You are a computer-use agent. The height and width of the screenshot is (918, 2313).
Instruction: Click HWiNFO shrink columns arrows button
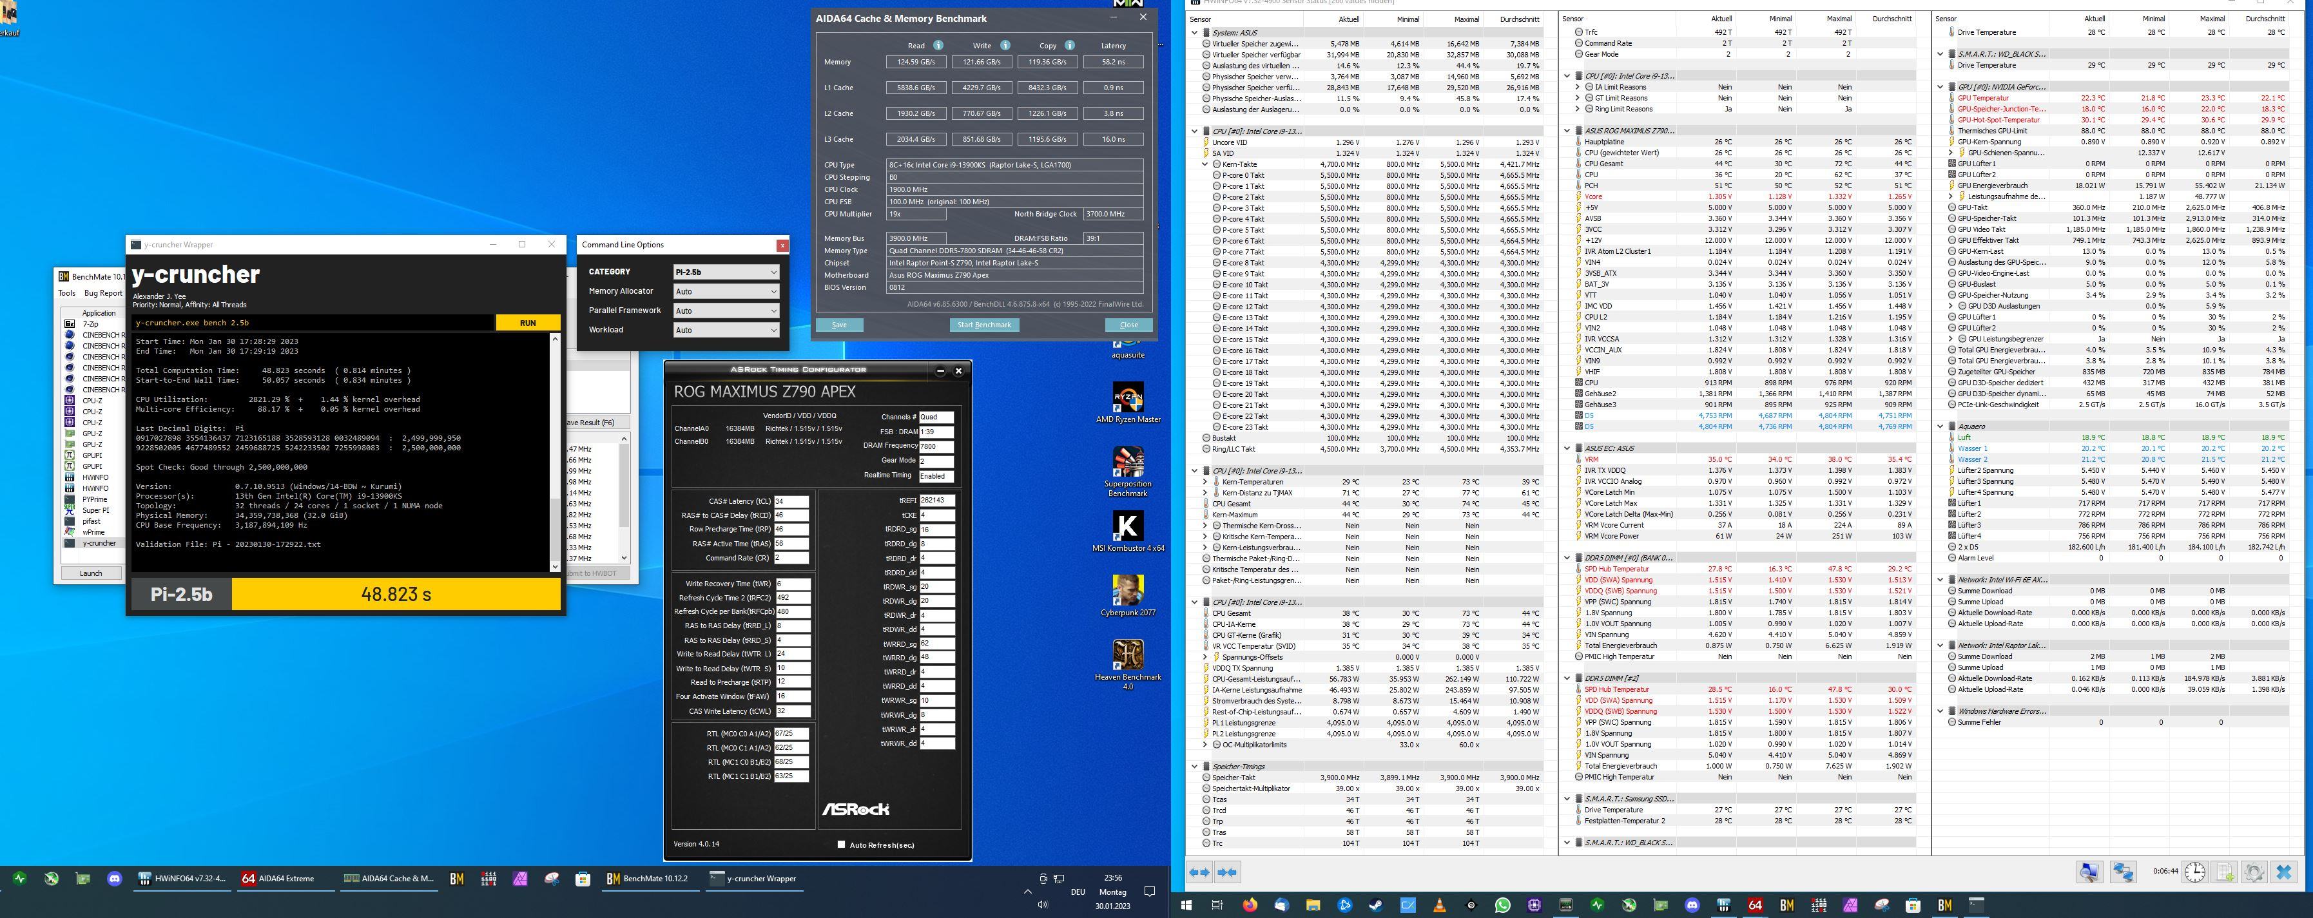click(x=1228, y=872)
